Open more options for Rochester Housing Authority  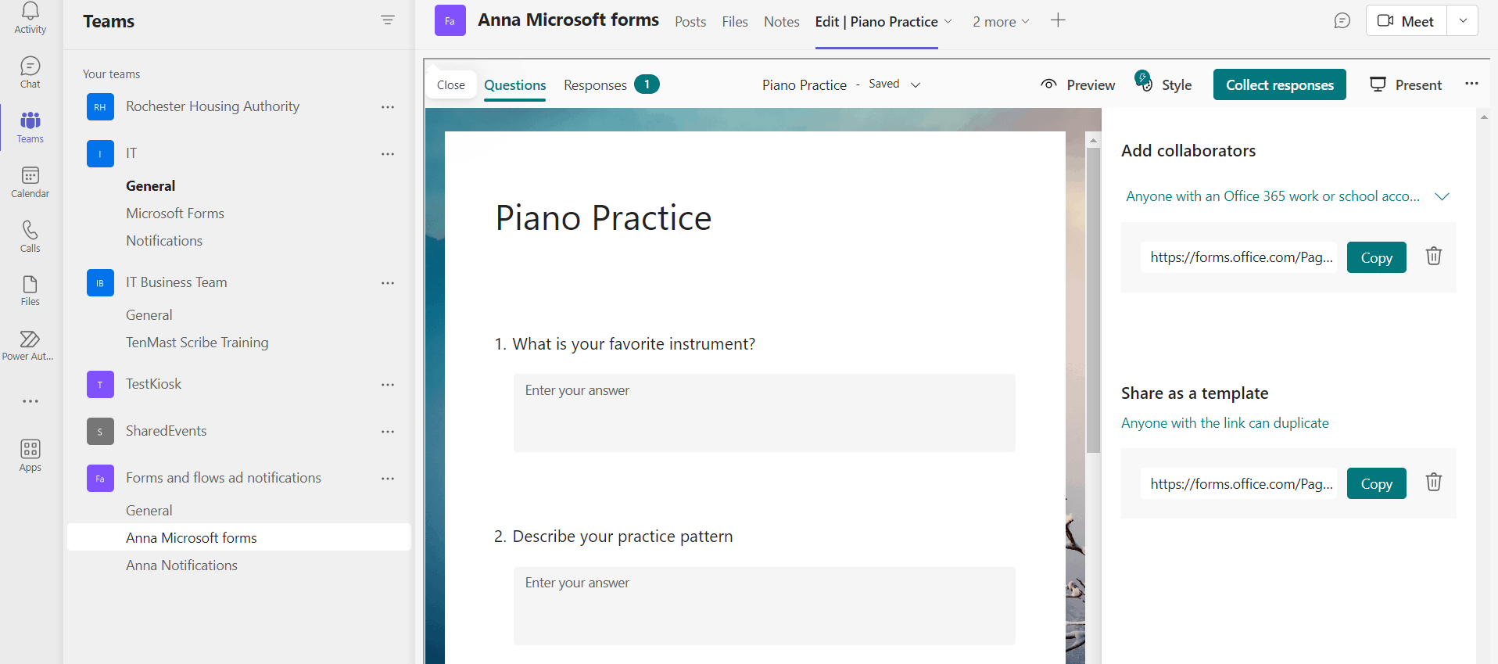pyautogui.click(x=388, y=107)
